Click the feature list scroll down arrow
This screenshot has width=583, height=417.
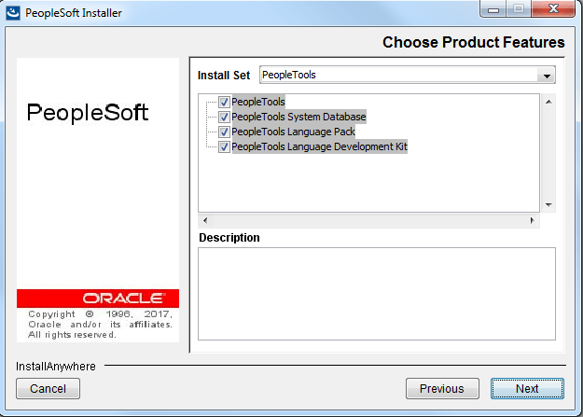(548, 205)
